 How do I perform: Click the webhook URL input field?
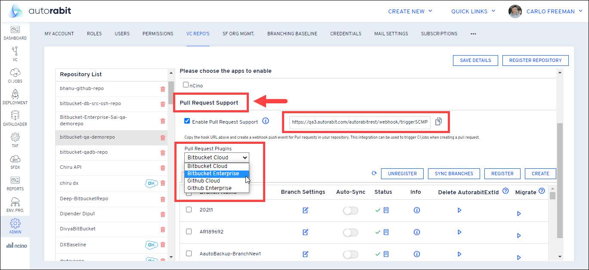pyautogui.click(x=360, y=122)
